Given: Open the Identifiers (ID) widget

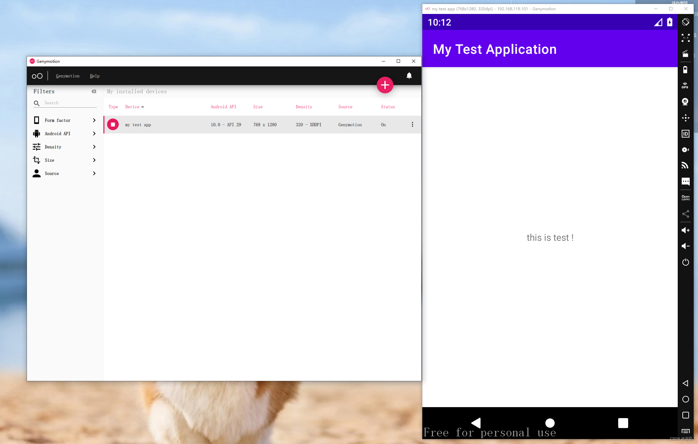Looking at the screenshot, I should coord(685,134).
